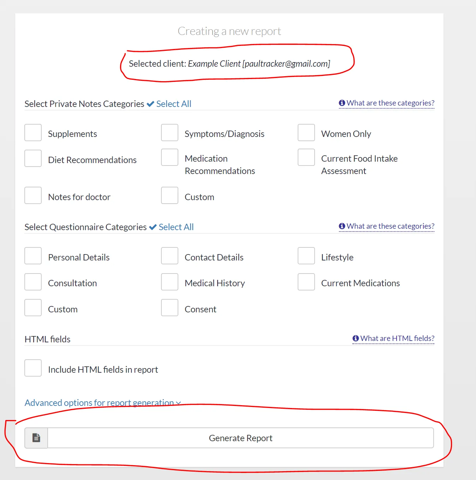
Task: Open the What are HTML fields link
Action: [x=397, y=338]
